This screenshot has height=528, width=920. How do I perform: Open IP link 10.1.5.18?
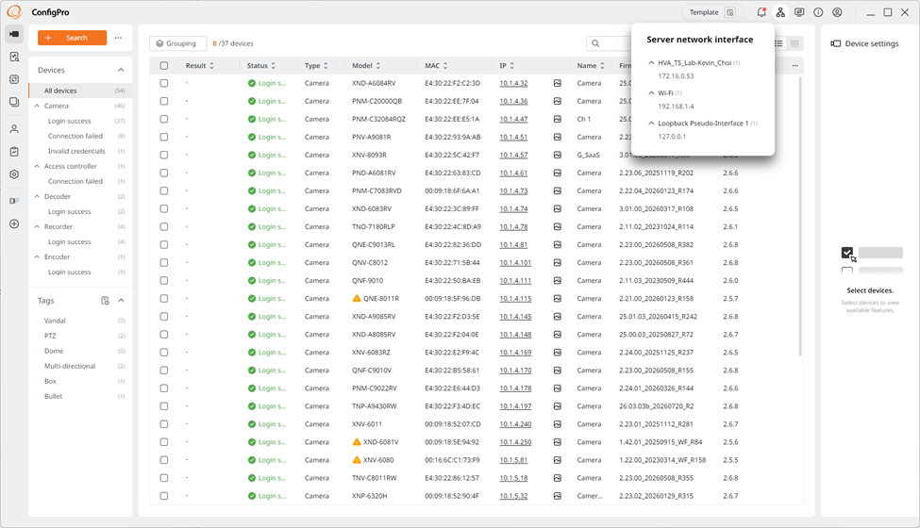[513, 478]
